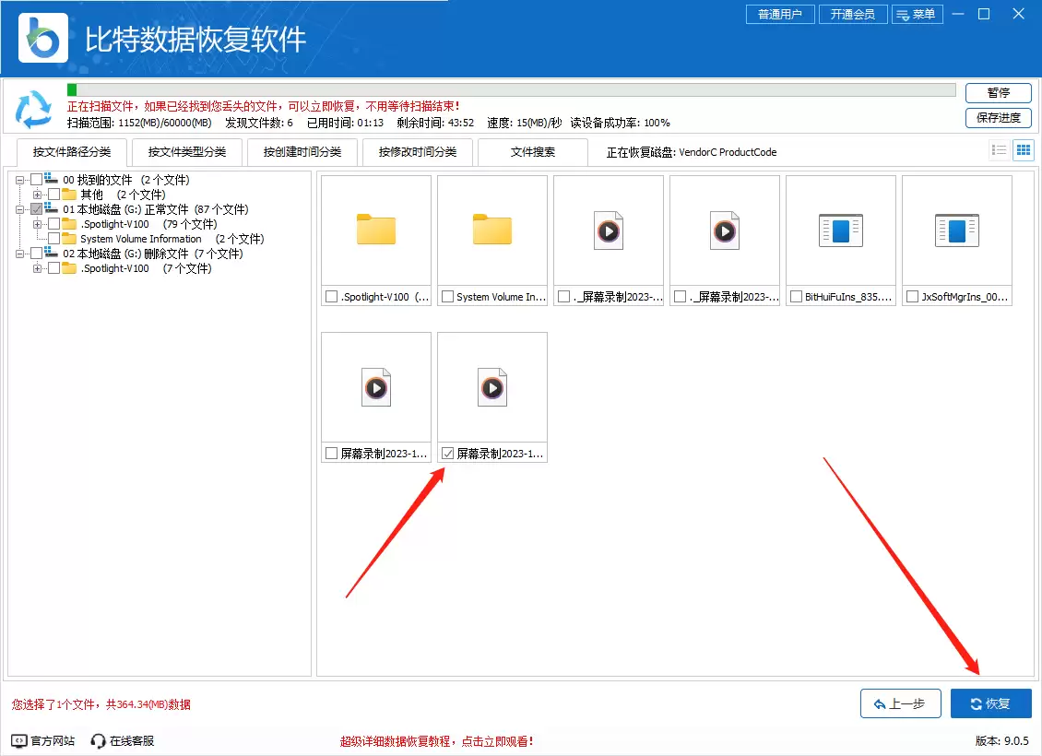
Task: Go back with 上一步 button
Action: 900,703
